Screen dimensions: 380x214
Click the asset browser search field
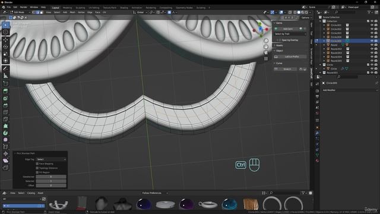(x=285, y=193)
